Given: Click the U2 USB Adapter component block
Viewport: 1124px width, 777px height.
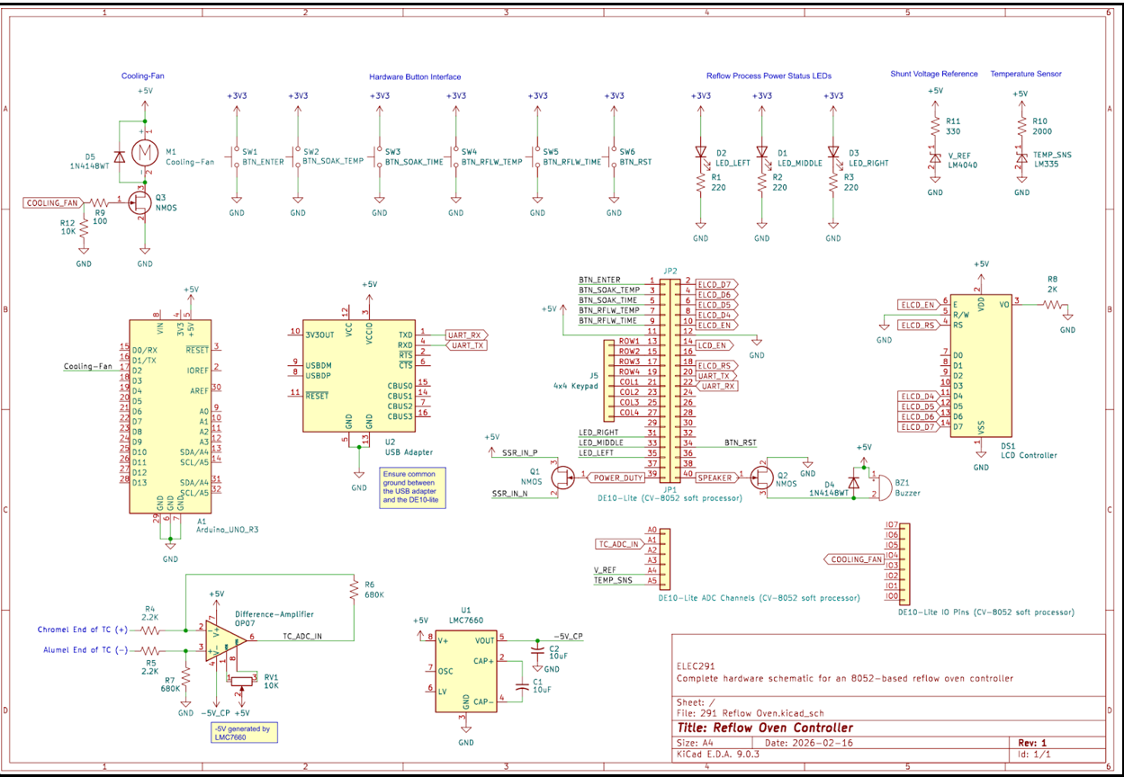Looking at the screenshot, I should [358, 378].
